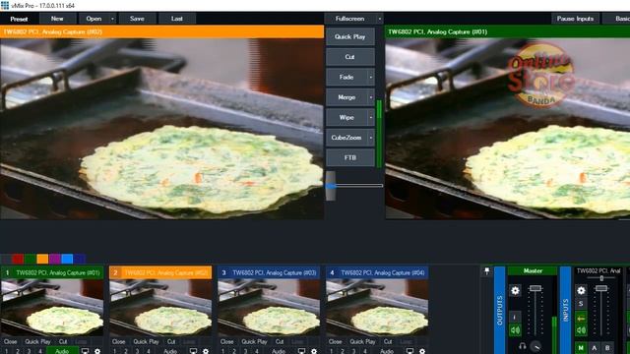The width and height of the screenshot is (630, 354).
Task: Mute the Master output speaker
Action: (515, 330)
